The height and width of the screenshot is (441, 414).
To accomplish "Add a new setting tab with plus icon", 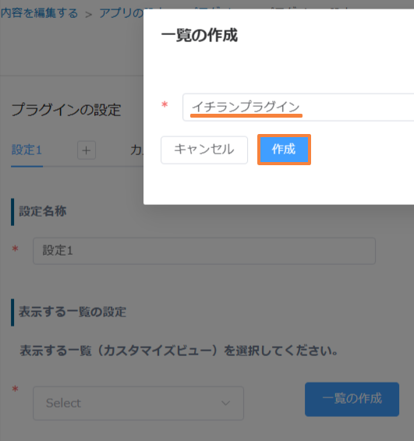I will click(x=87, y=150).
